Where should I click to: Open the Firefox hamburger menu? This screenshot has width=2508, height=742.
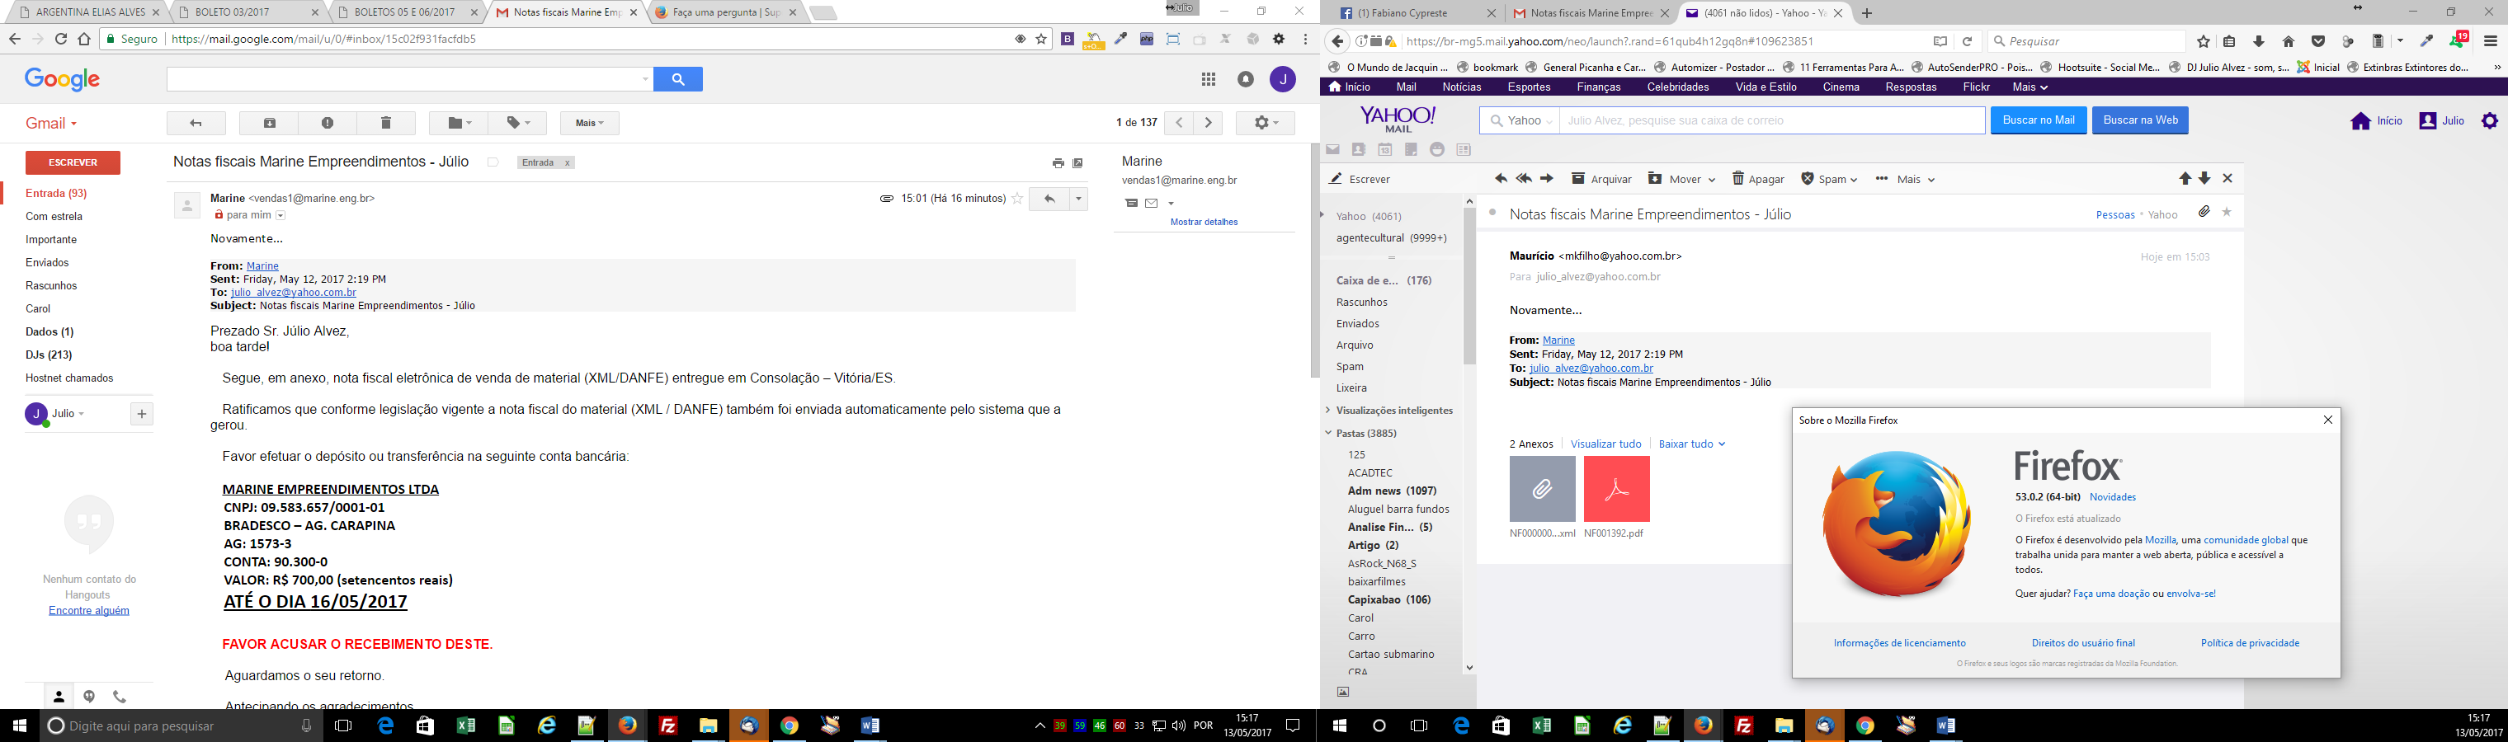coord(2491,41)
